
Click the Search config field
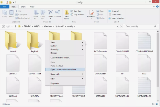(141, 26)
